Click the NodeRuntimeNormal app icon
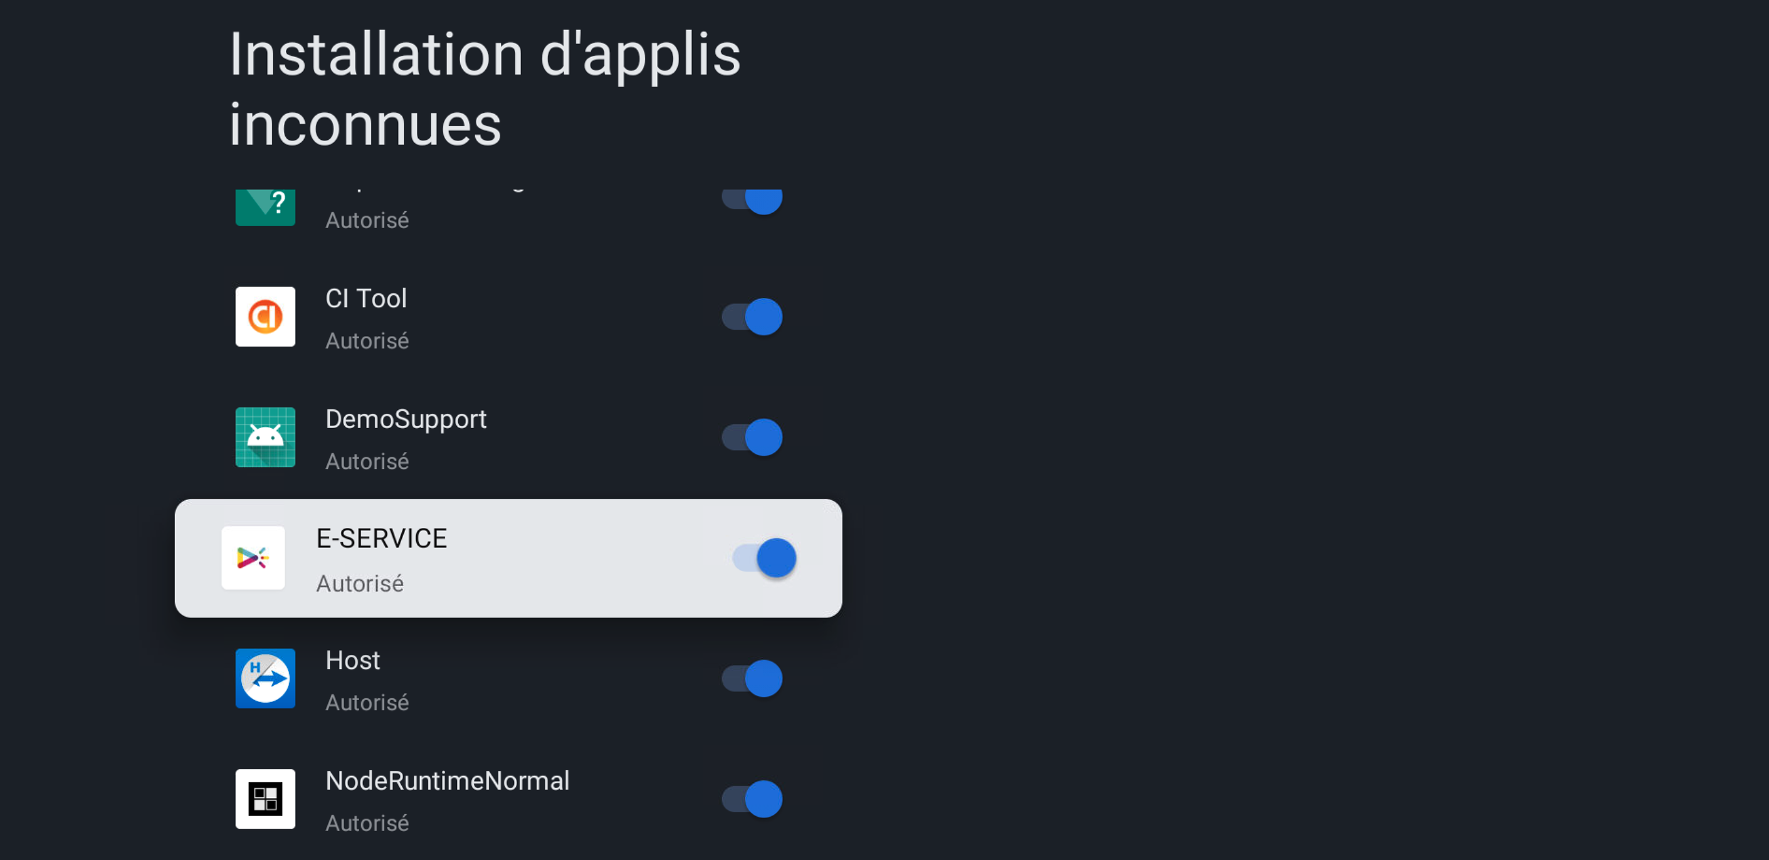 point(265,799)
